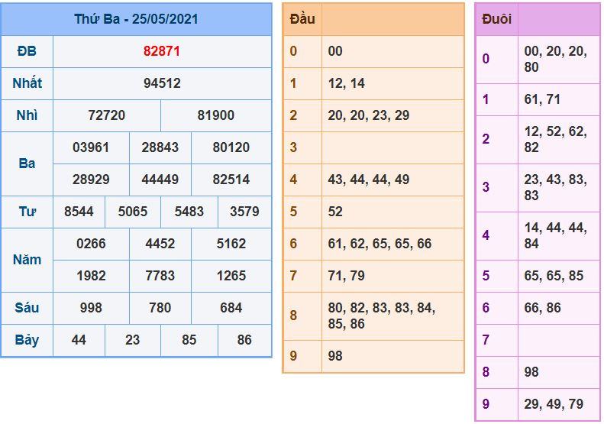Select the Năm prize number 7783
Viewport: 604px width, 424px height.
pyautogui.click(x=160, y=276)
